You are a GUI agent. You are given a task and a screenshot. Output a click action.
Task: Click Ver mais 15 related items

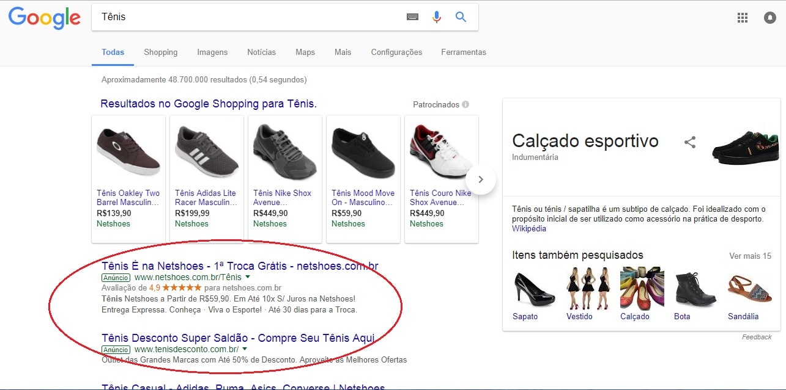751,256
